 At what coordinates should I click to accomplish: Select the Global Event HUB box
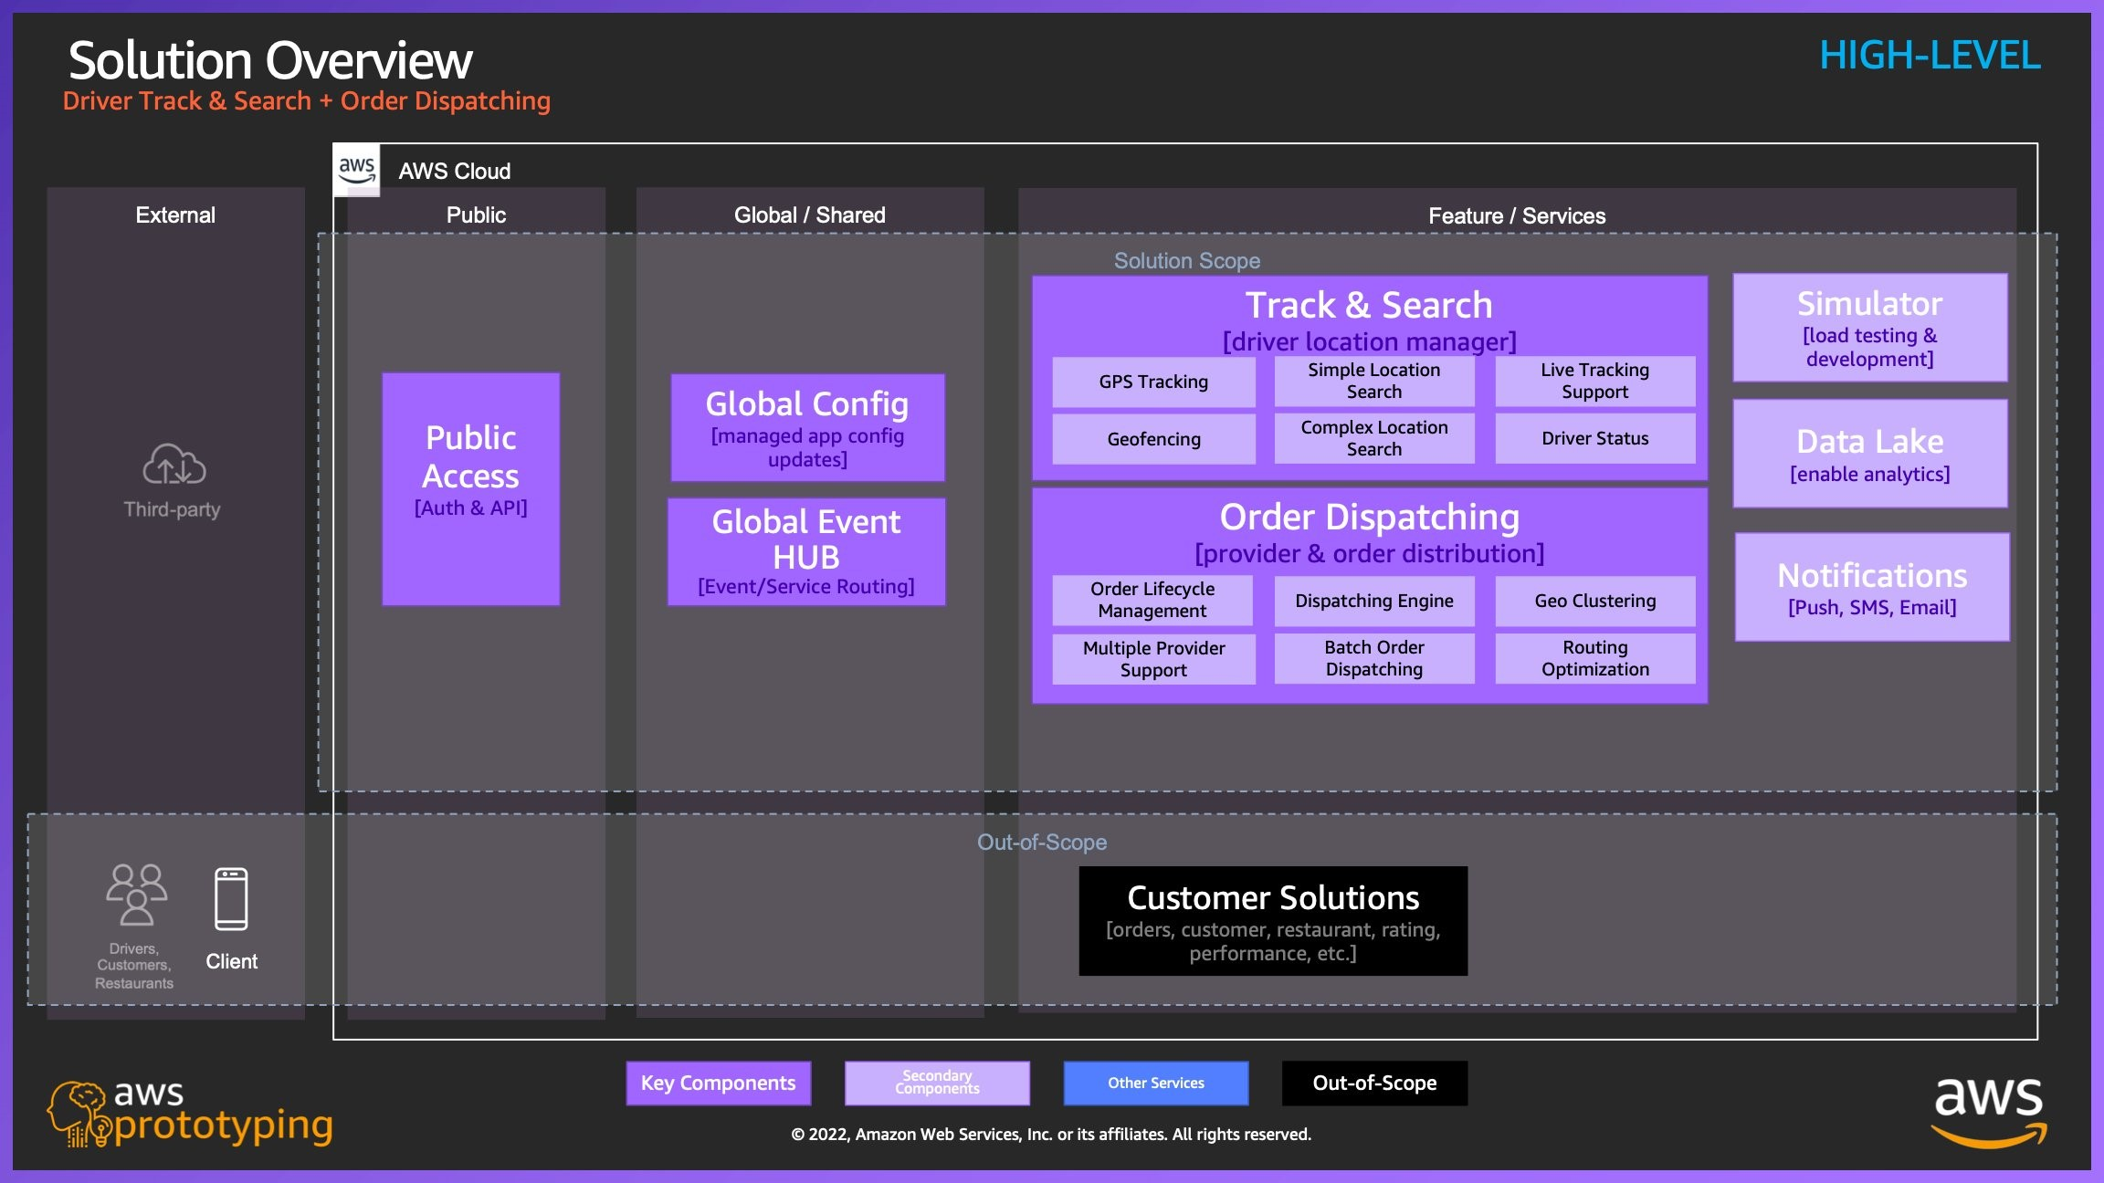pos(806,551)
